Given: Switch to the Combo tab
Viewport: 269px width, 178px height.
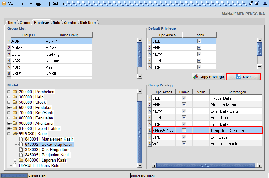Looking at the screenshot, I should coord(70,23).
